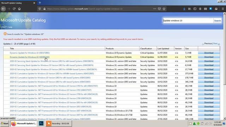Open the screen recorder taskbar item
Screen dimensions: 226x127
pyautogui.click(x=59, y=123)
